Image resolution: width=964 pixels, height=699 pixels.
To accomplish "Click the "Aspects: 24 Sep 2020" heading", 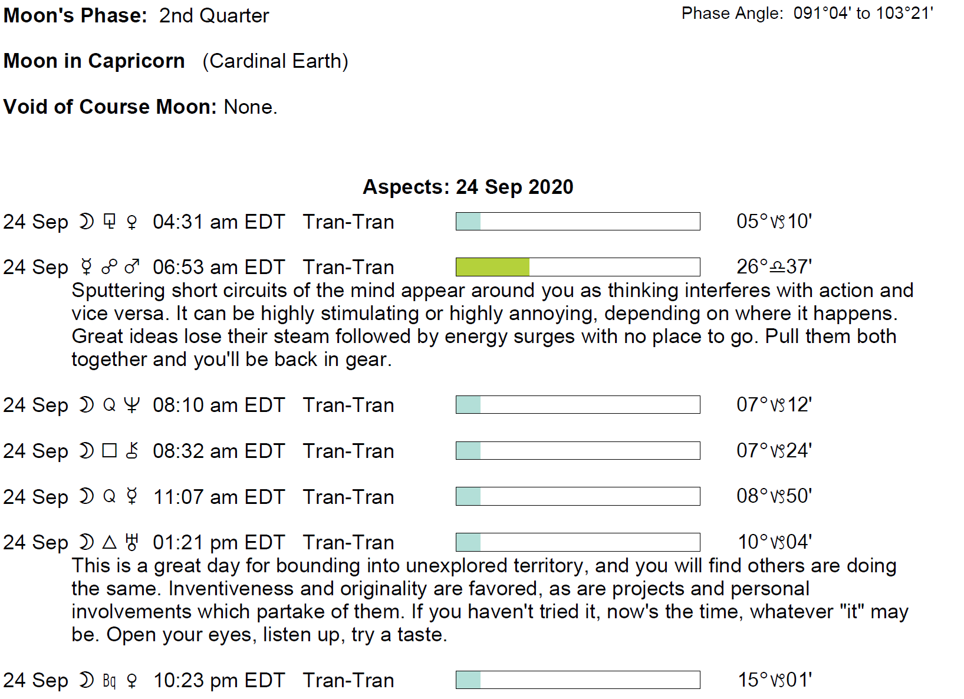I will (468, 187).
